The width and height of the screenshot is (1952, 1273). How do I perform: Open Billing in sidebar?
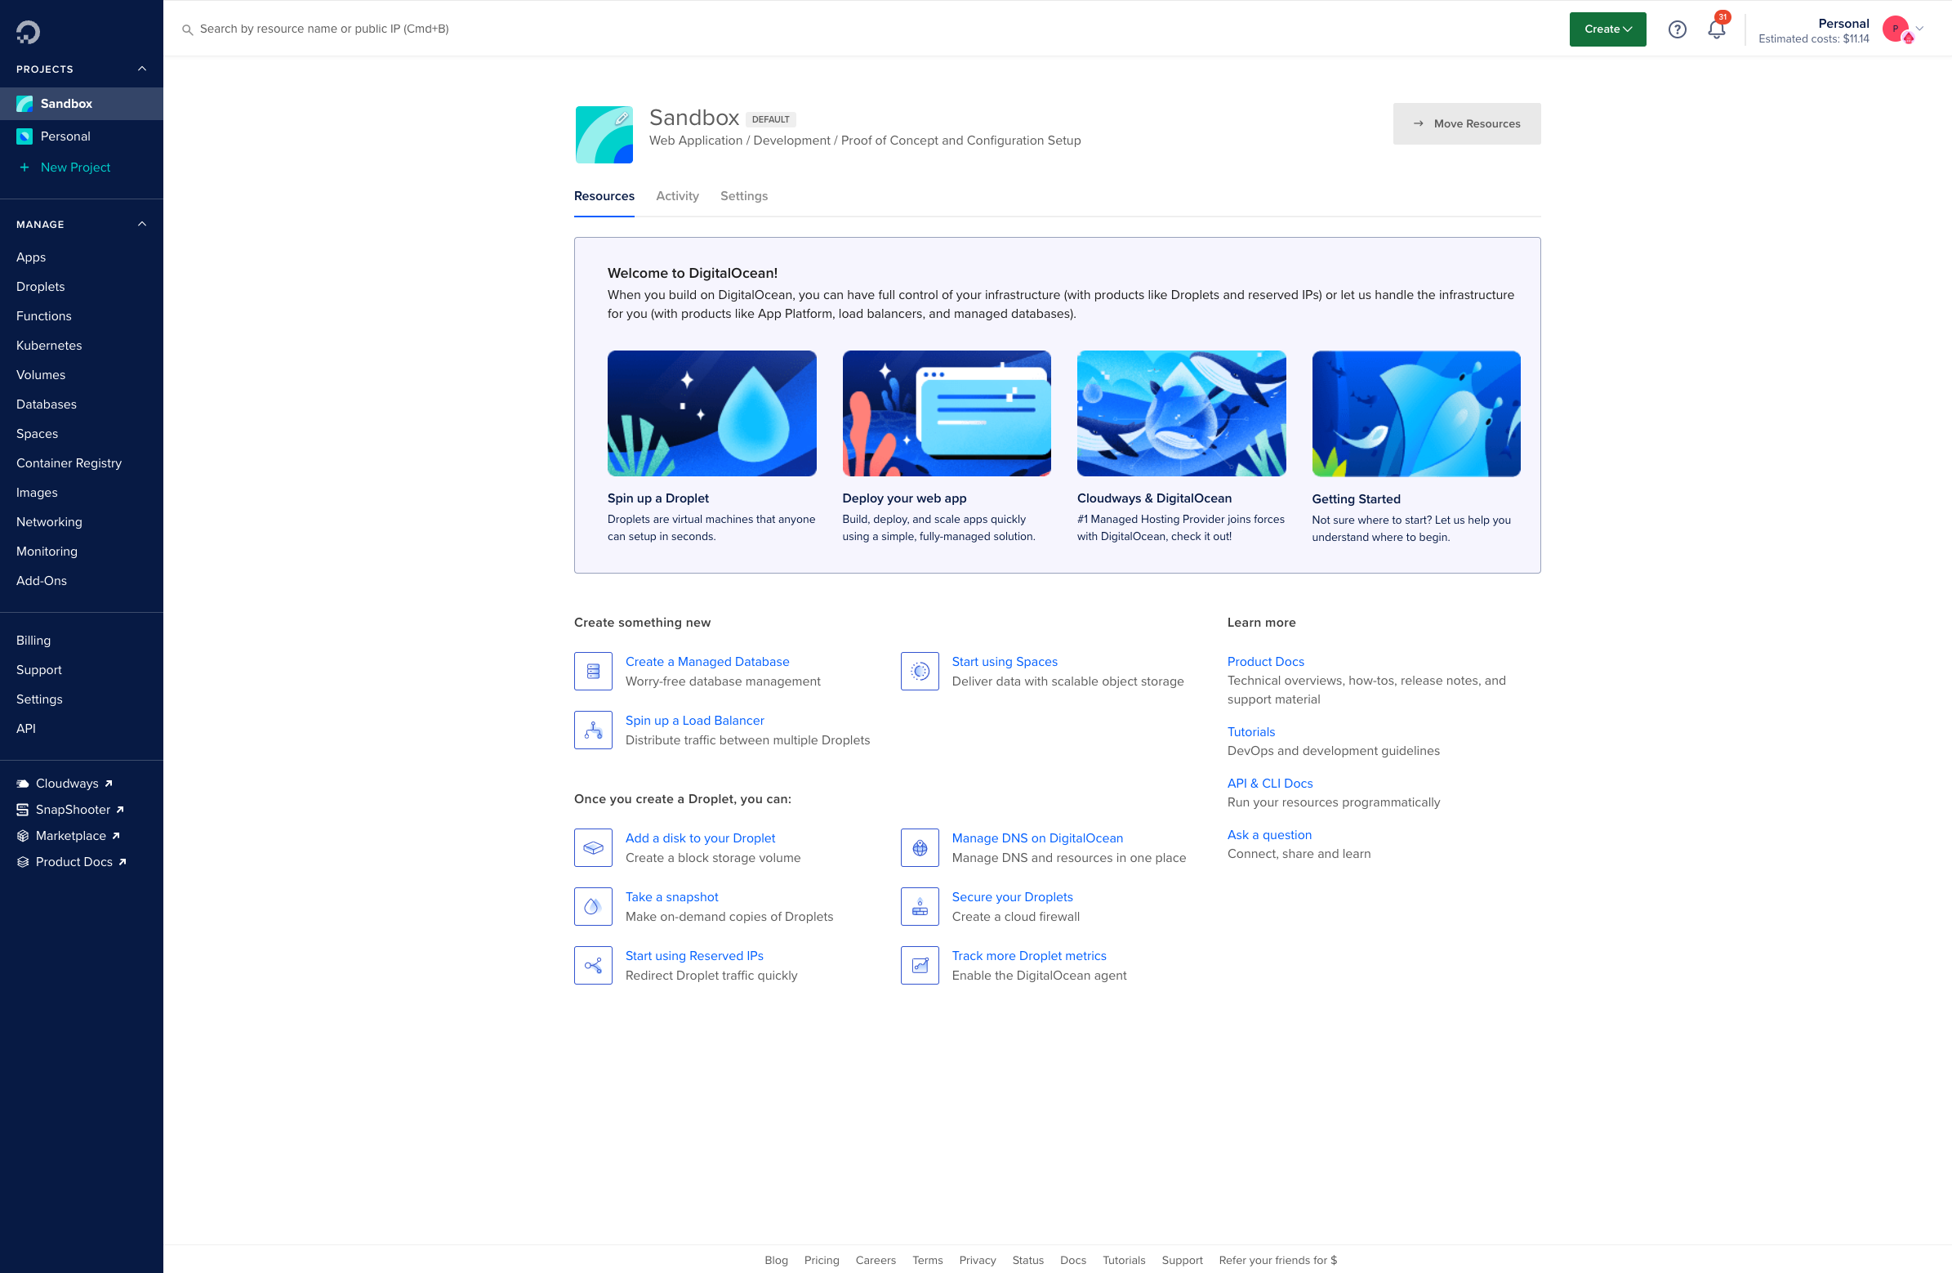(x=33, y=641)
